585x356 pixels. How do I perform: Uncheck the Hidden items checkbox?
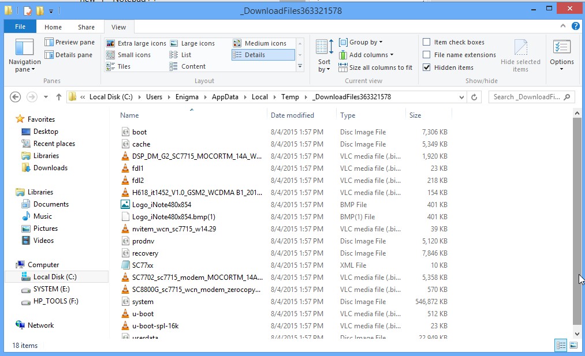(427, 68)
